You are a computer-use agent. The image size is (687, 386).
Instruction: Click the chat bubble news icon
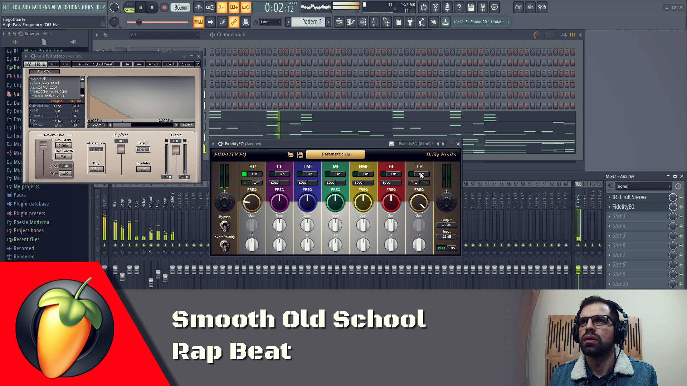pyautogui.click(x=494, y=7)
